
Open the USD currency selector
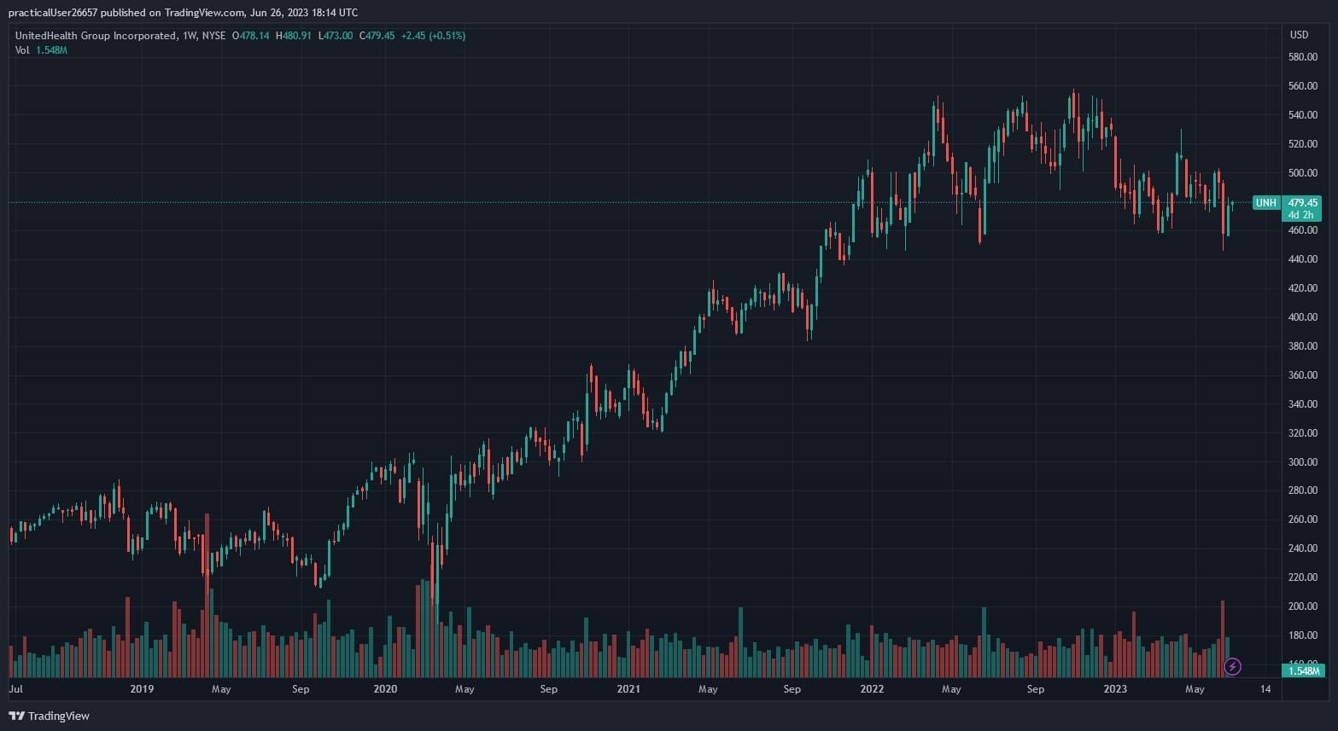[1298, 35]
